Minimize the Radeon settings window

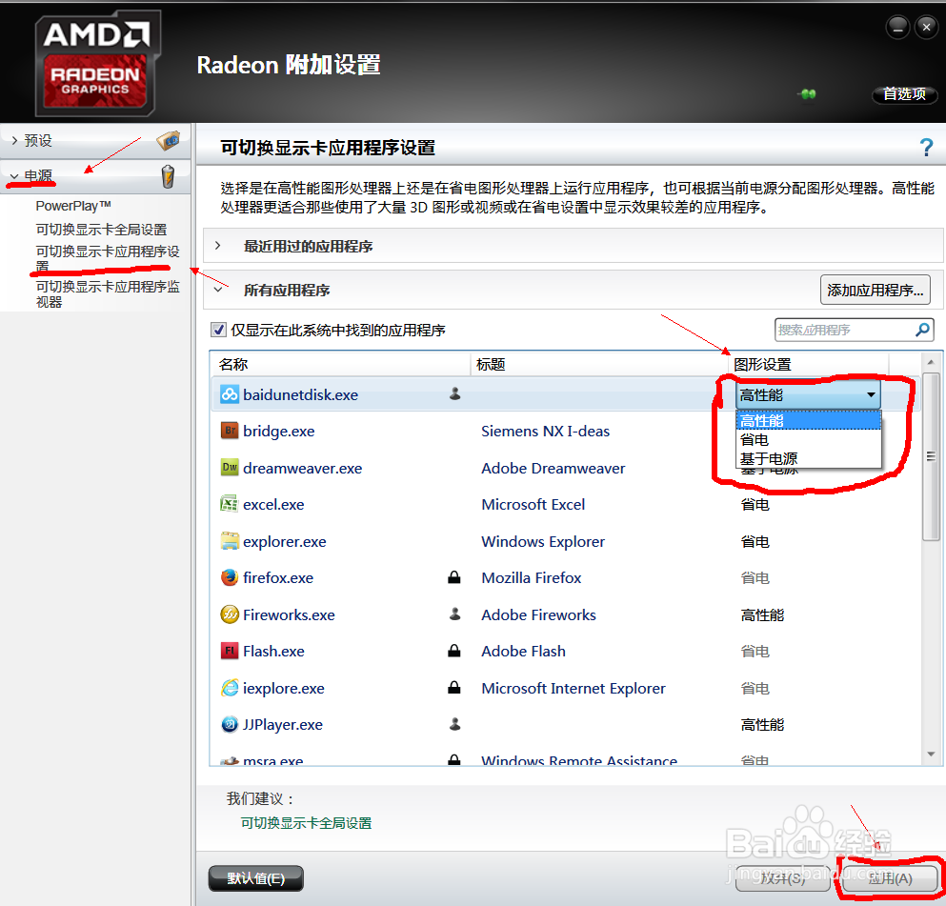click(x=897, y=27)
